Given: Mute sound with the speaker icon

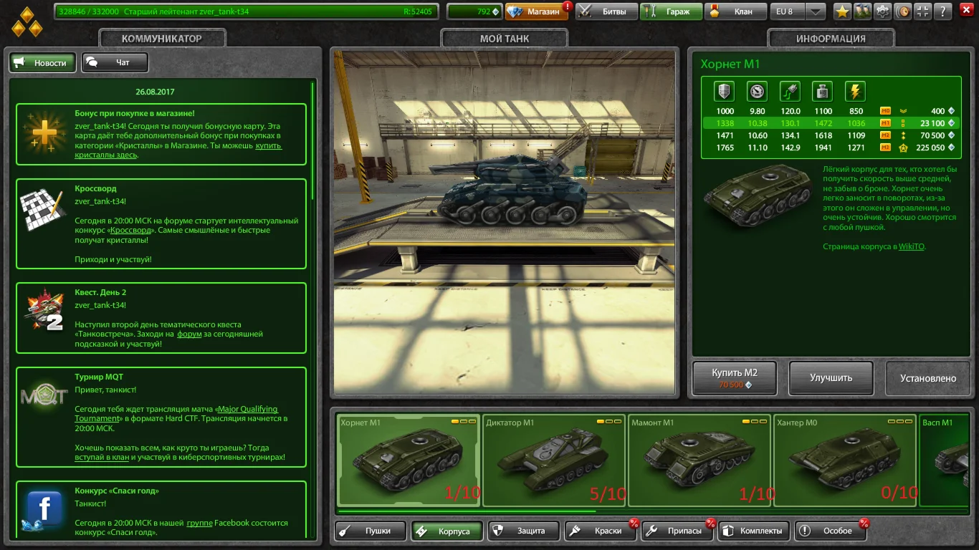Looking at the screenshot, I should tap(904, 11).
